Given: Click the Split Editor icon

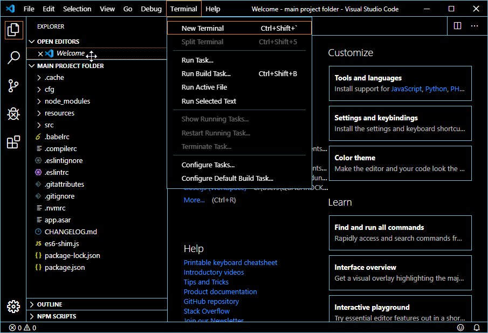Looking at the screenshot, I should (x=457, y=26).
